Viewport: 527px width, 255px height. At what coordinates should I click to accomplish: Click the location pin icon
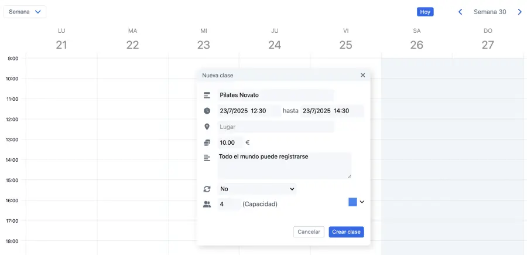pyautogui.click(x=207, y=127)
